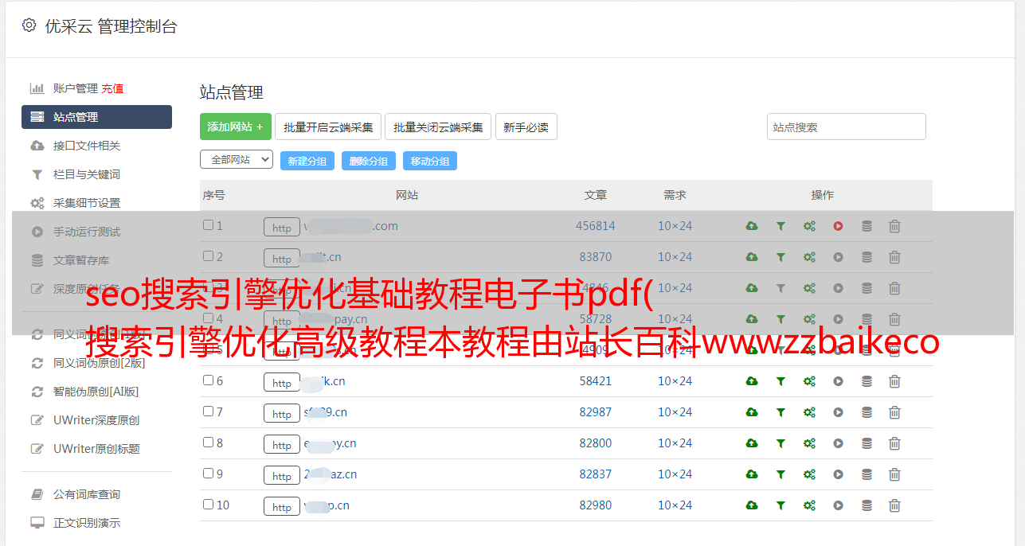Click cloud upload icon in row 1
The image size is (1025, 546).
click(x=752, y=226)
